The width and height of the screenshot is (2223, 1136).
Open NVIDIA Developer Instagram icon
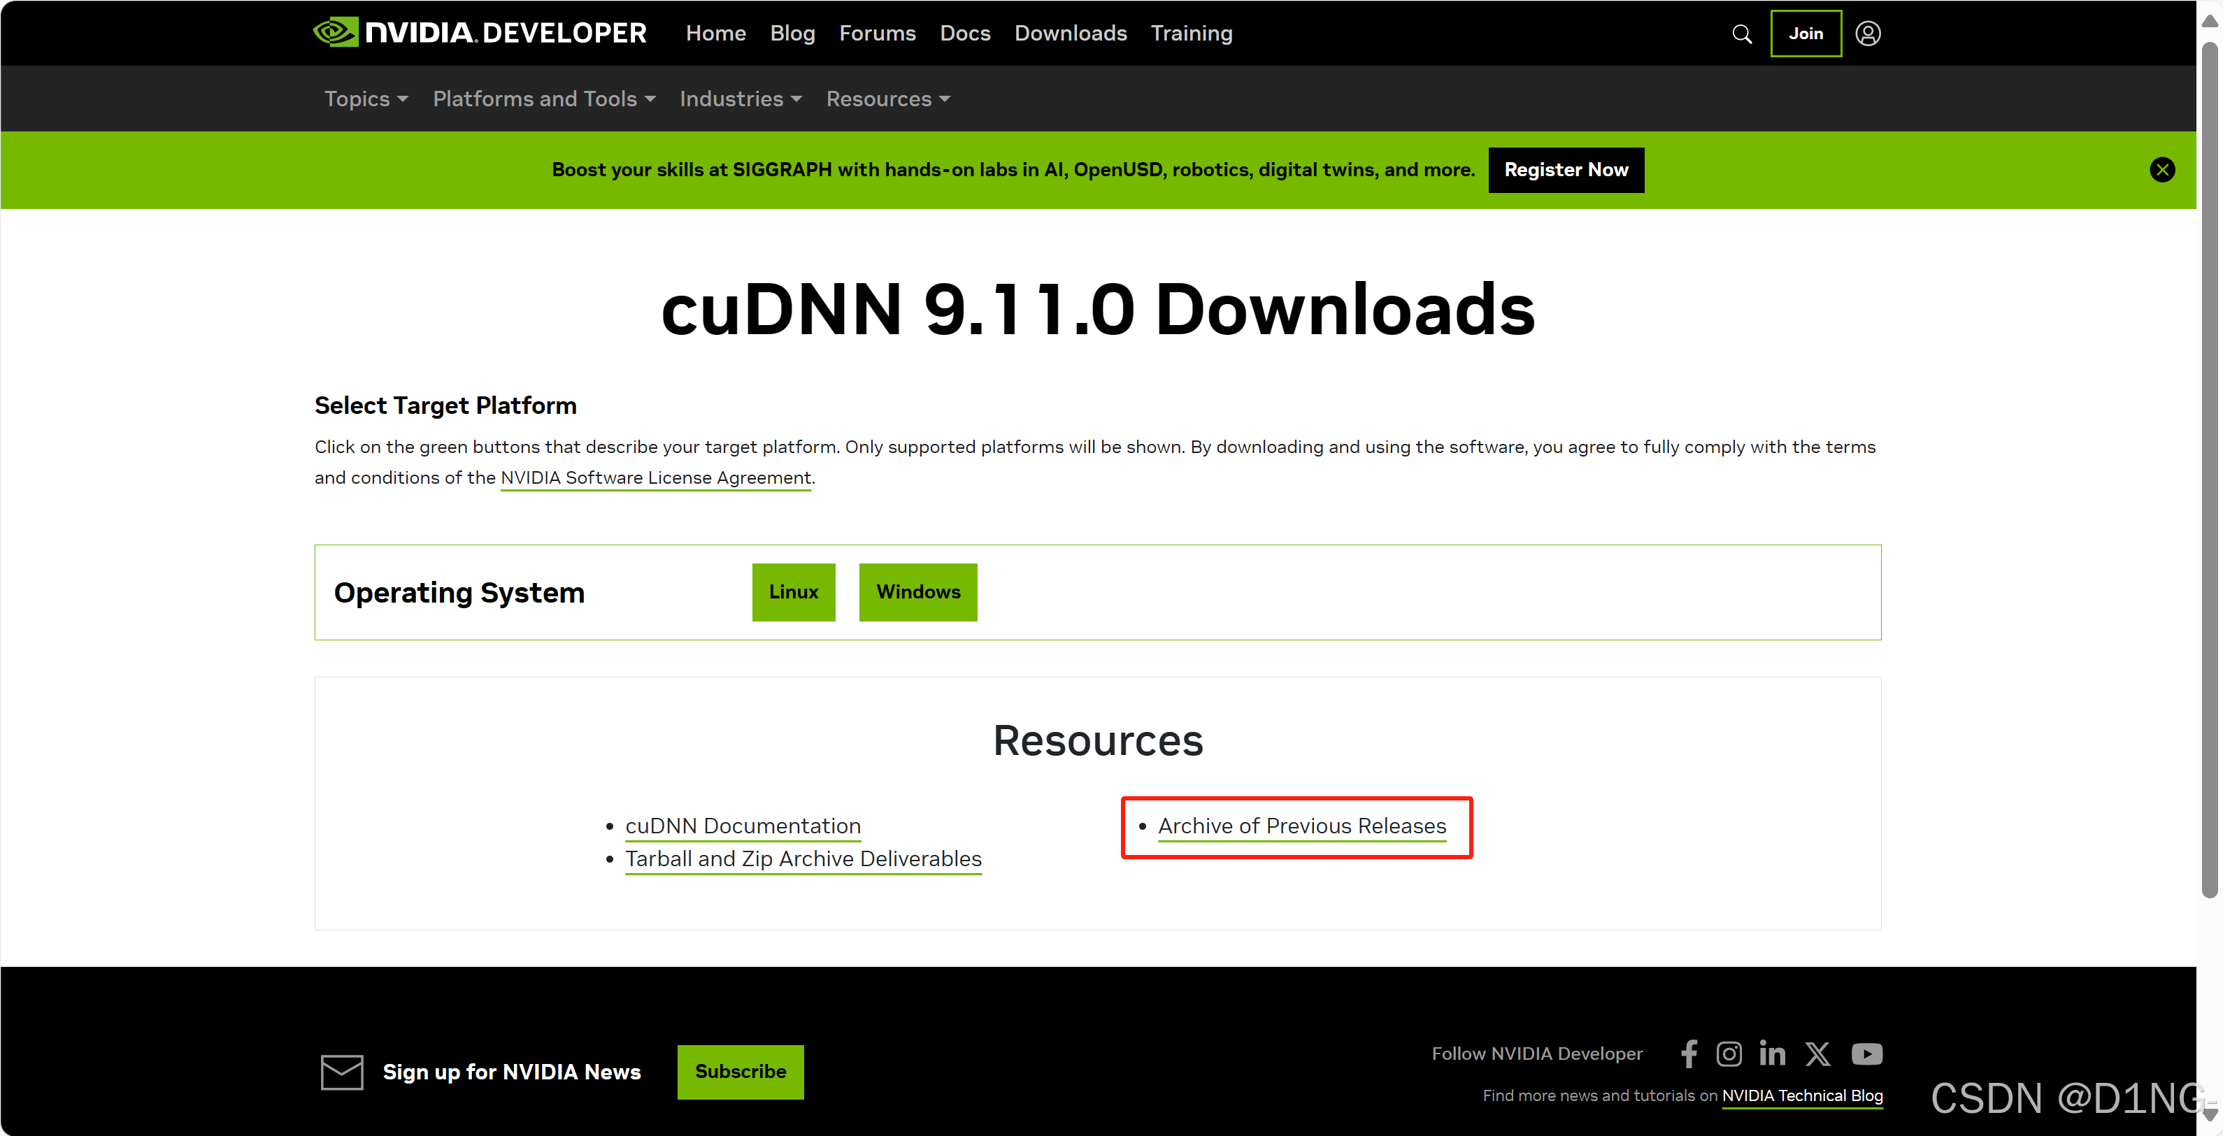(1729, 1054)
